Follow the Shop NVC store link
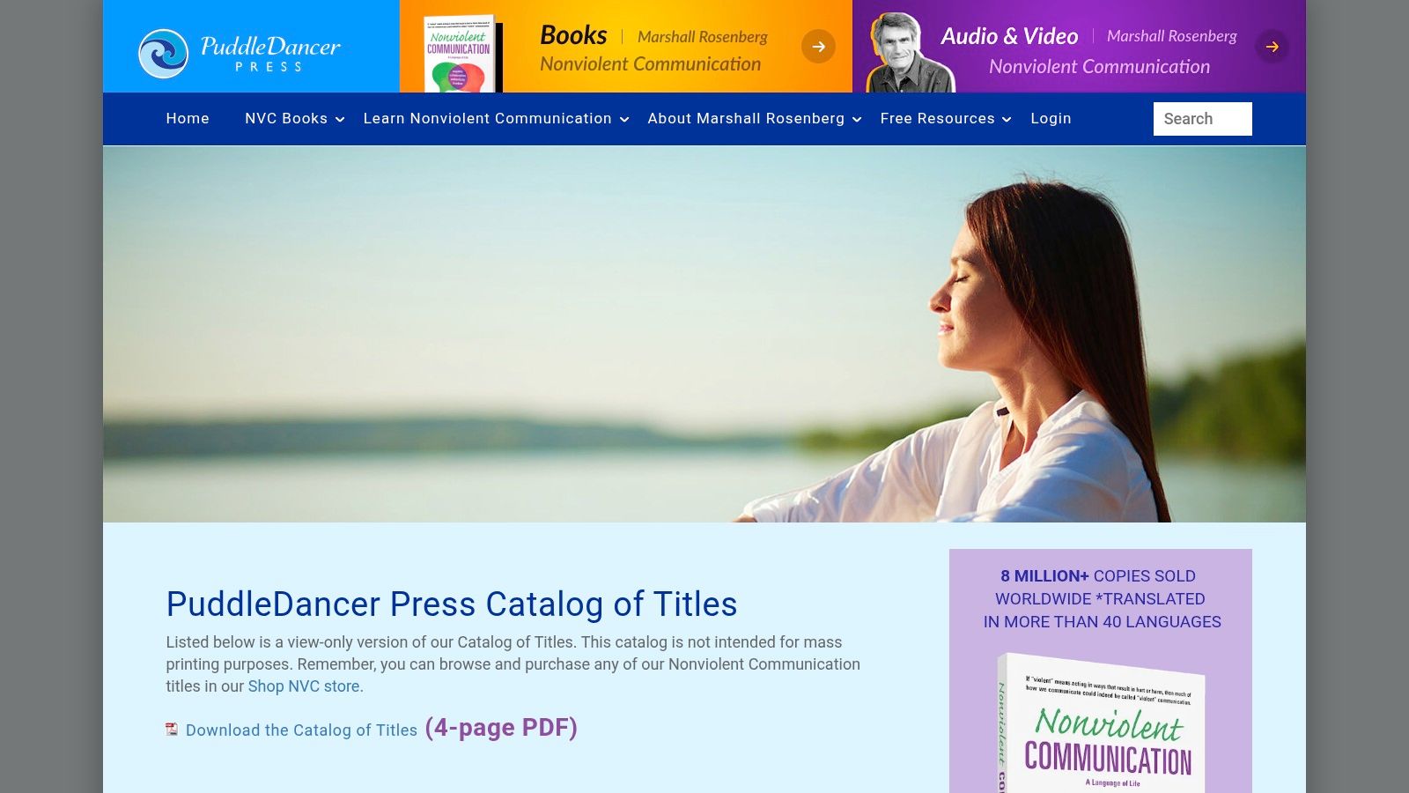Viewport: 1409px width, 793px height. click(x=304, y=686)
